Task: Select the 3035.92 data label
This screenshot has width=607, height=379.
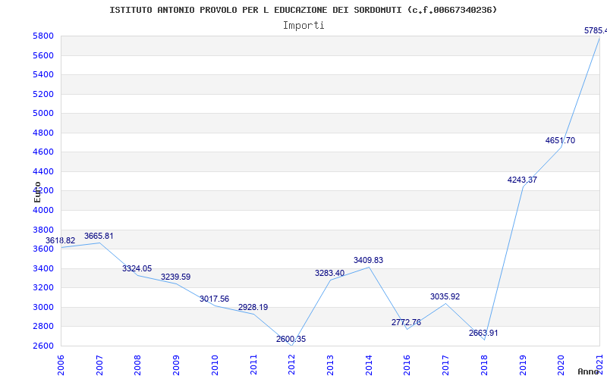Action: pos(445,297)
